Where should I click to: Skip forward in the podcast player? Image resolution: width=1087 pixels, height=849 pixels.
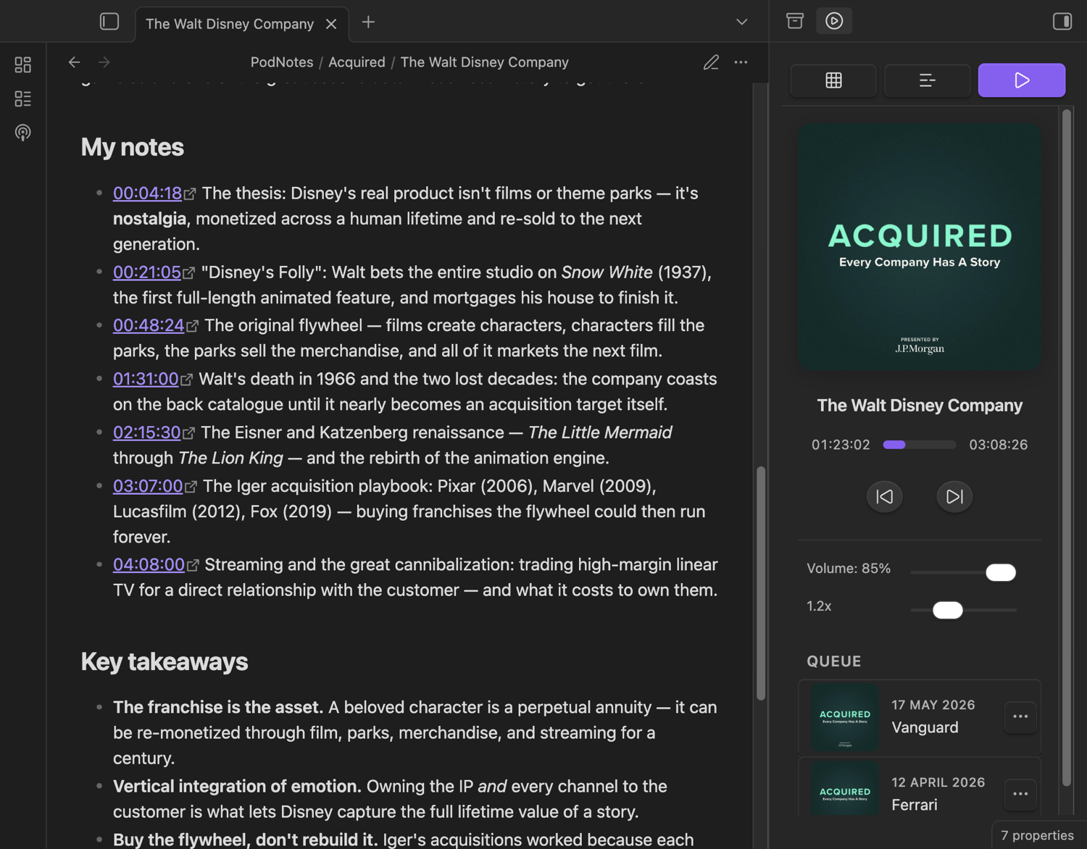click(x=954, y=496)
